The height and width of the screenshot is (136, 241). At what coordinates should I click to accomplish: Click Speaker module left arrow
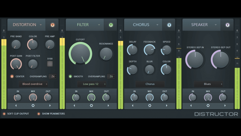[x=191, y=105]
